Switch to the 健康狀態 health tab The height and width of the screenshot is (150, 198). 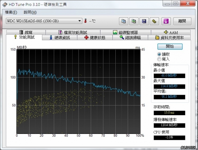pyautogui.click(x=95, y=38)
